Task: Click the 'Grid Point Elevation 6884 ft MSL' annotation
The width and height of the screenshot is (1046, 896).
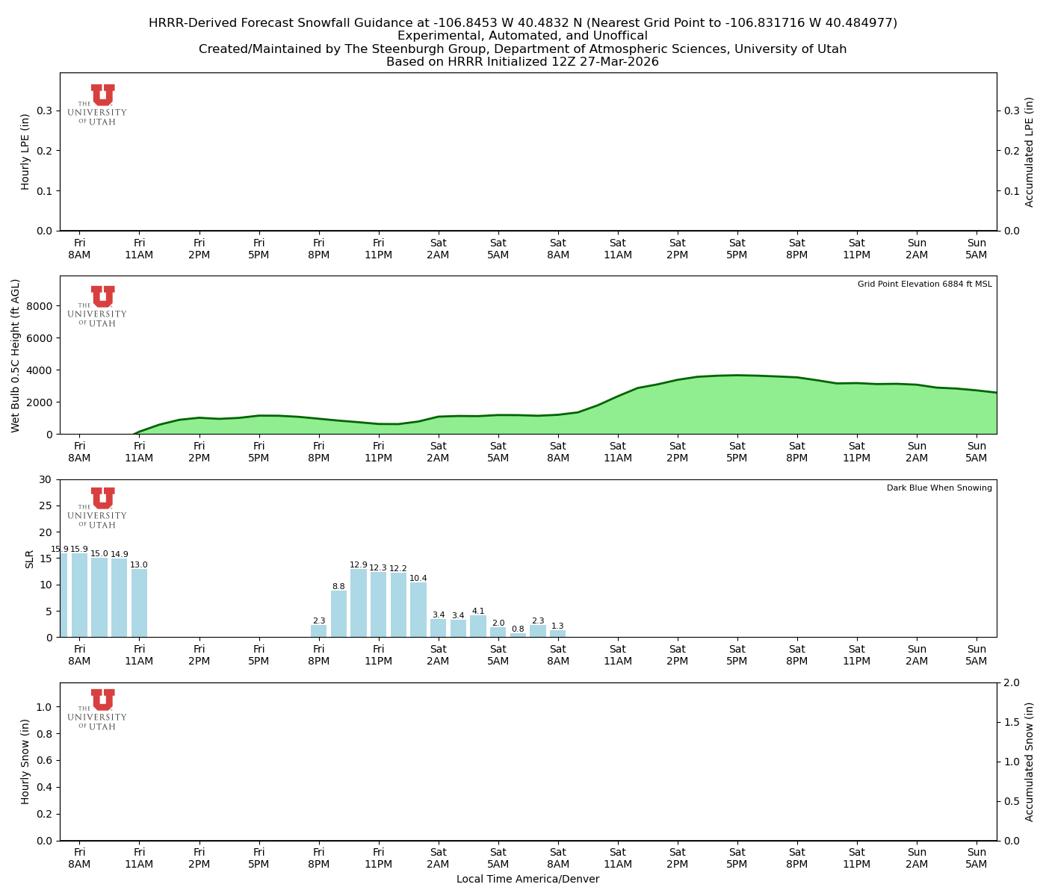Action: point(924,284)
